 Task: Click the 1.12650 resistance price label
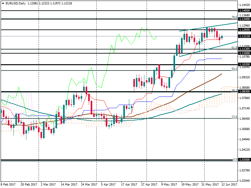click(x=244, y=30)
